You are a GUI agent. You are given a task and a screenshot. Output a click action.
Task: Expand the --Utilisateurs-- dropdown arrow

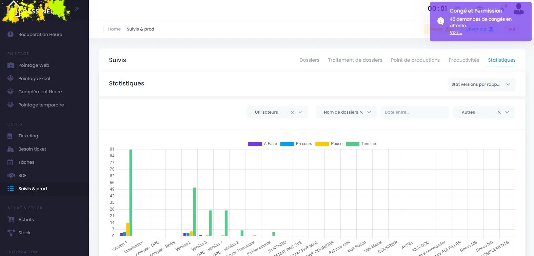coord(300,112)
